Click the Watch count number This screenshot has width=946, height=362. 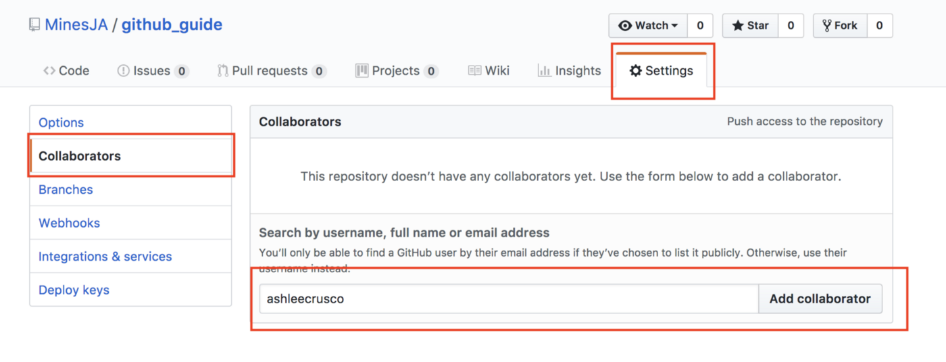point(700,26)
